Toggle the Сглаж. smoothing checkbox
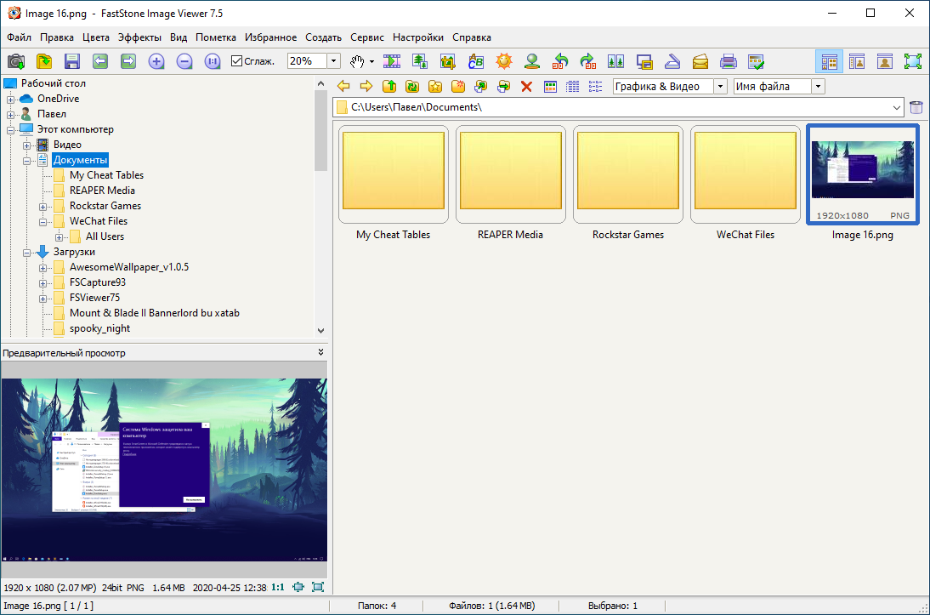Image resolution: width=930 pixels, height=615 pixels. [x=236, y=61]
